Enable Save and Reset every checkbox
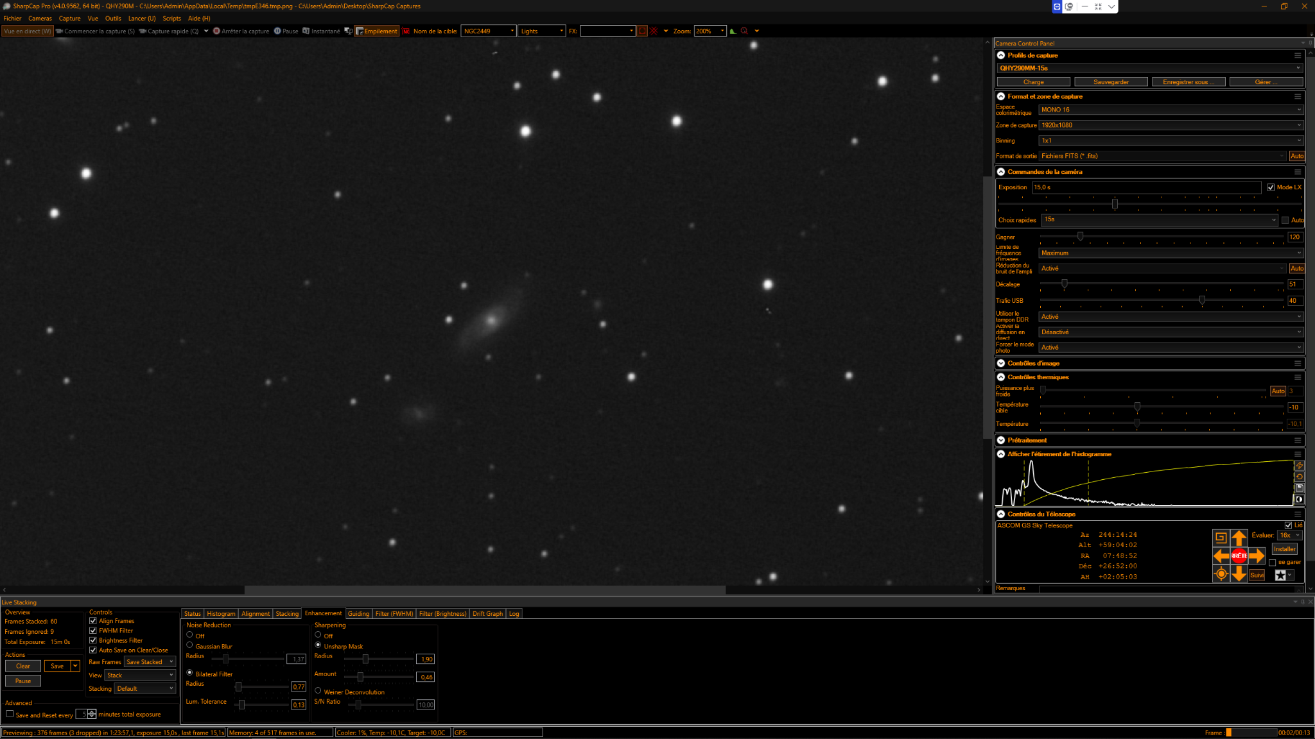Screen dimensions: 1315x739 click(x=10, y=714)
